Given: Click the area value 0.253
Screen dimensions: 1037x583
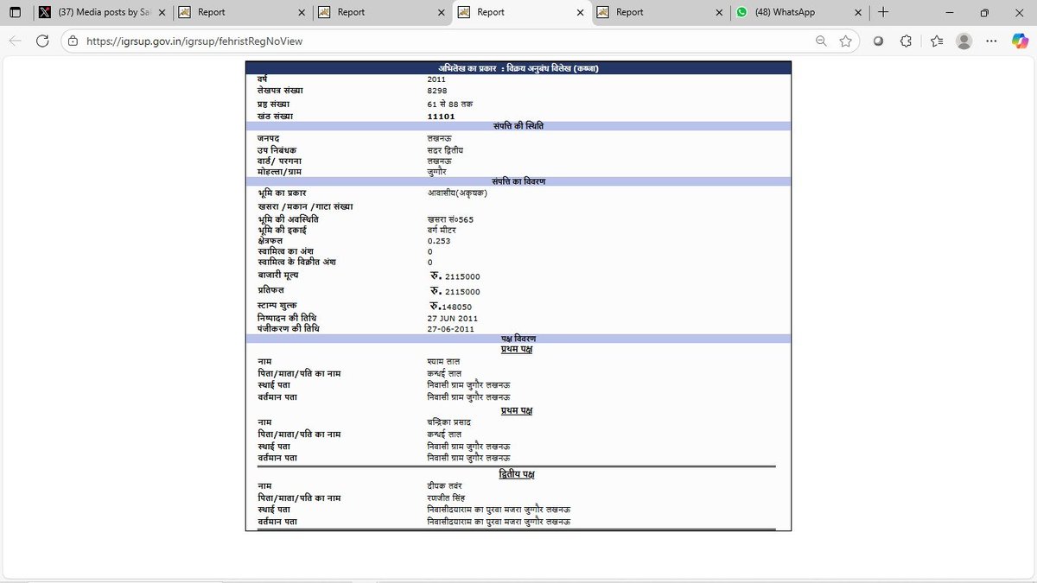Looking at the screenshot, I should click(x=438, y=241).
